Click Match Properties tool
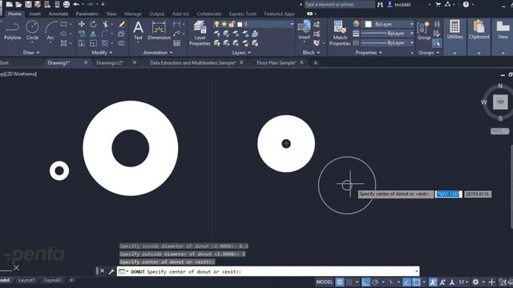Screen dimensions: 513x288 pyautogui.click(x=340, y=33)
